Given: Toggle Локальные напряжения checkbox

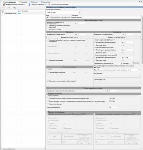Looking at the screenshot, I should [x=48, y=60].
